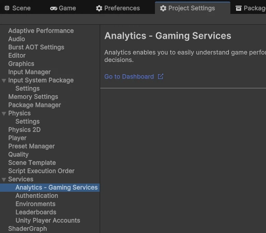Switch to the Scene tab
This screenshot has height=233, width=266.
pyautogui.click(x=18, y=8)
